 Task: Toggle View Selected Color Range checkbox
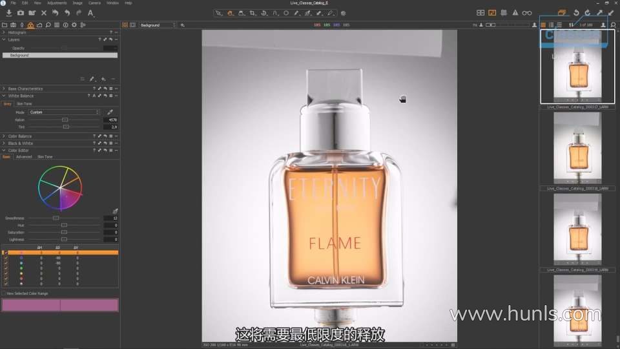[x=4, y=293]
